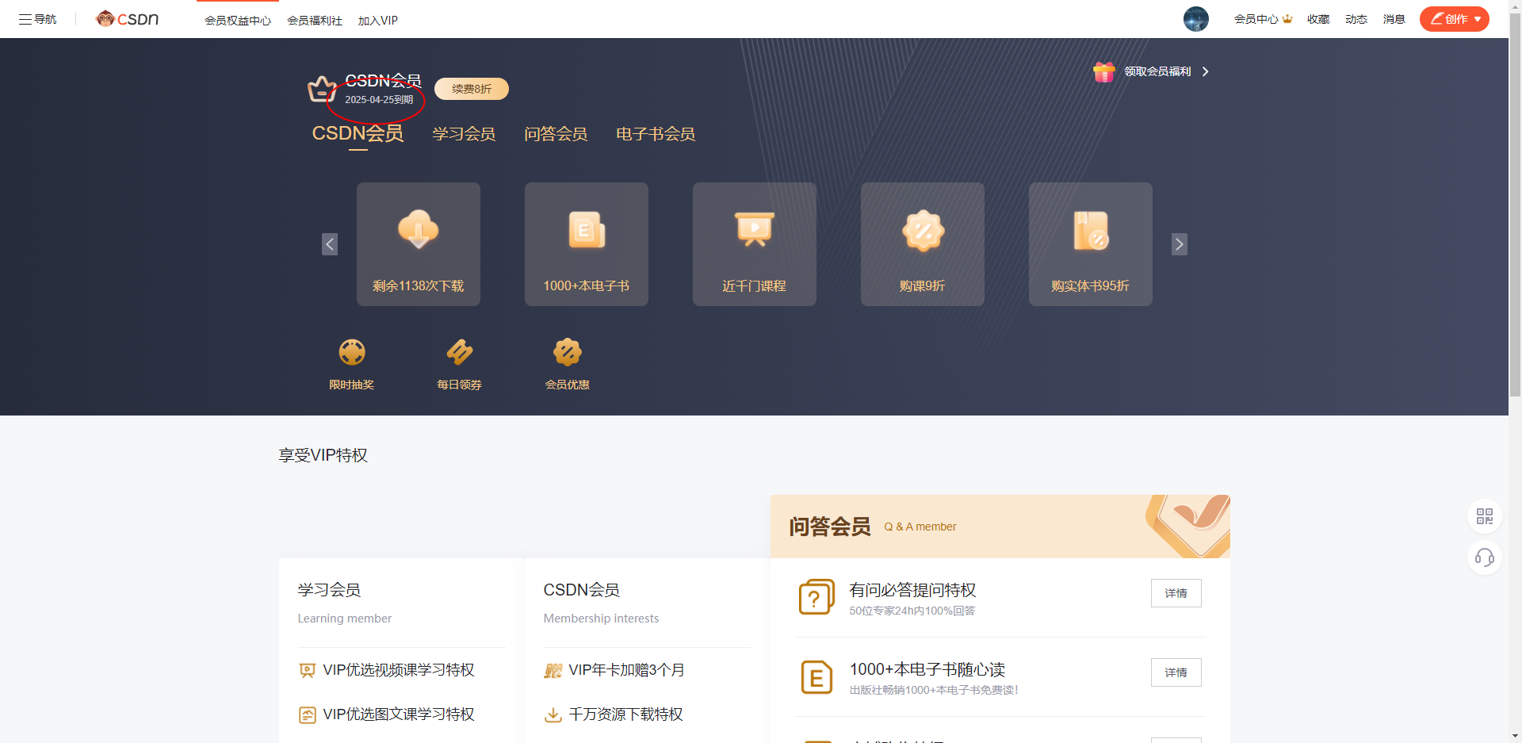This screenshot has height=743, width=1522.
Task: Click the CSDN会员 Membership interests card title
Action: 582,590
